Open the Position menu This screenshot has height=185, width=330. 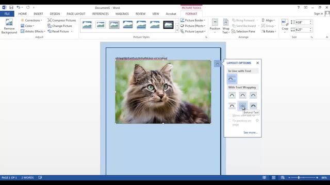pos(215,26)
